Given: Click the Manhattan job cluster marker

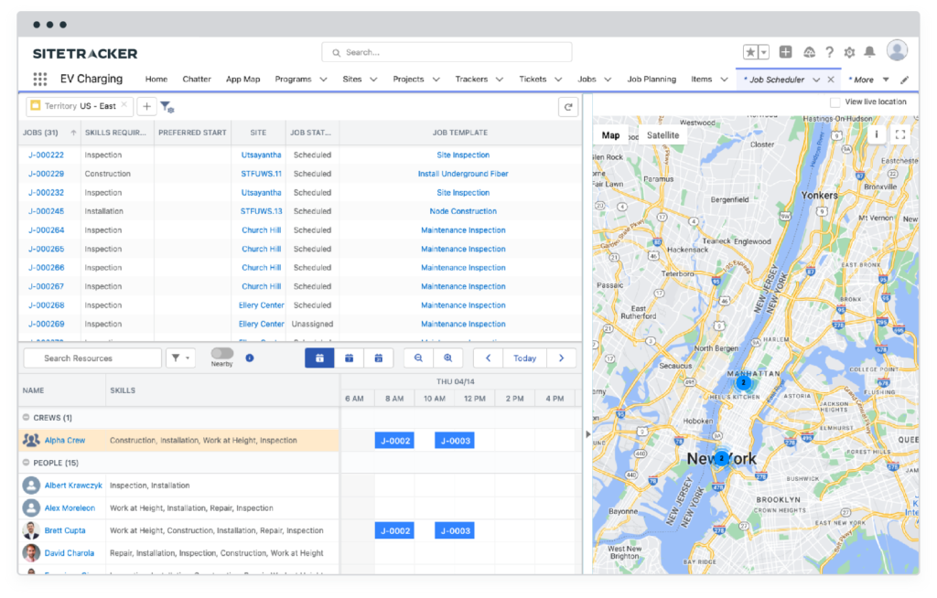Looking at the screenshot, I should [743, 381].
